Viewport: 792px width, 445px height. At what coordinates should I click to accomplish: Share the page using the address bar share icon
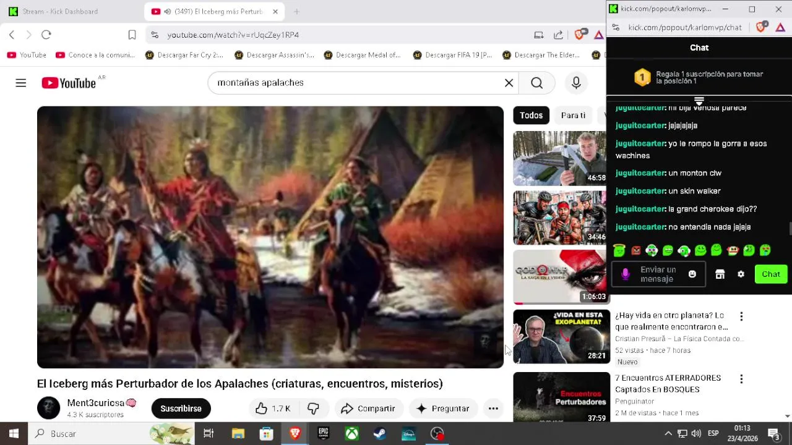point(558,35)
